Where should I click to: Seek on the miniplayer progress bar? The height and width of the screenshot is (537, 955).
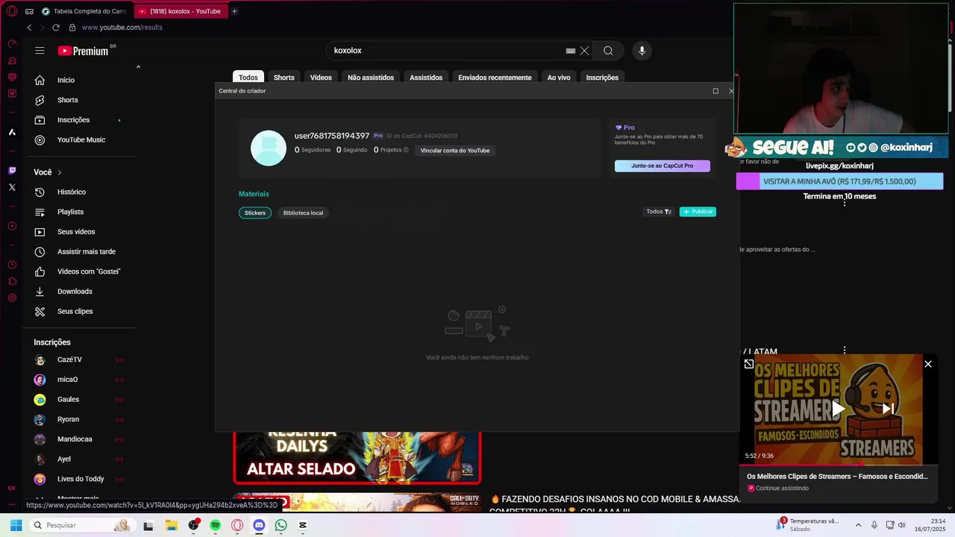[x=838, y=464]
